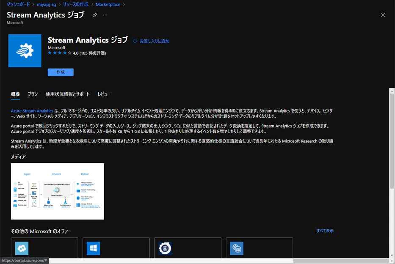Go to リソースの作成 breadcrumb
The image size is (395, 264).
tap(76, 4)
